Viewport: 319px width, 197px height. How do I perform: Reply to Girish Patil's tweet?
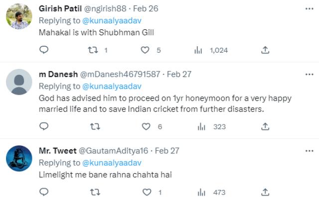pos(44,50)
